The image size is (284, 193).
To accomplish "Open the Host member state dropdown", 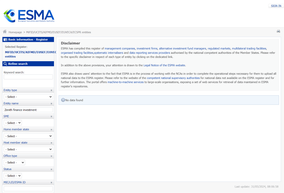I will click(28, 149).
